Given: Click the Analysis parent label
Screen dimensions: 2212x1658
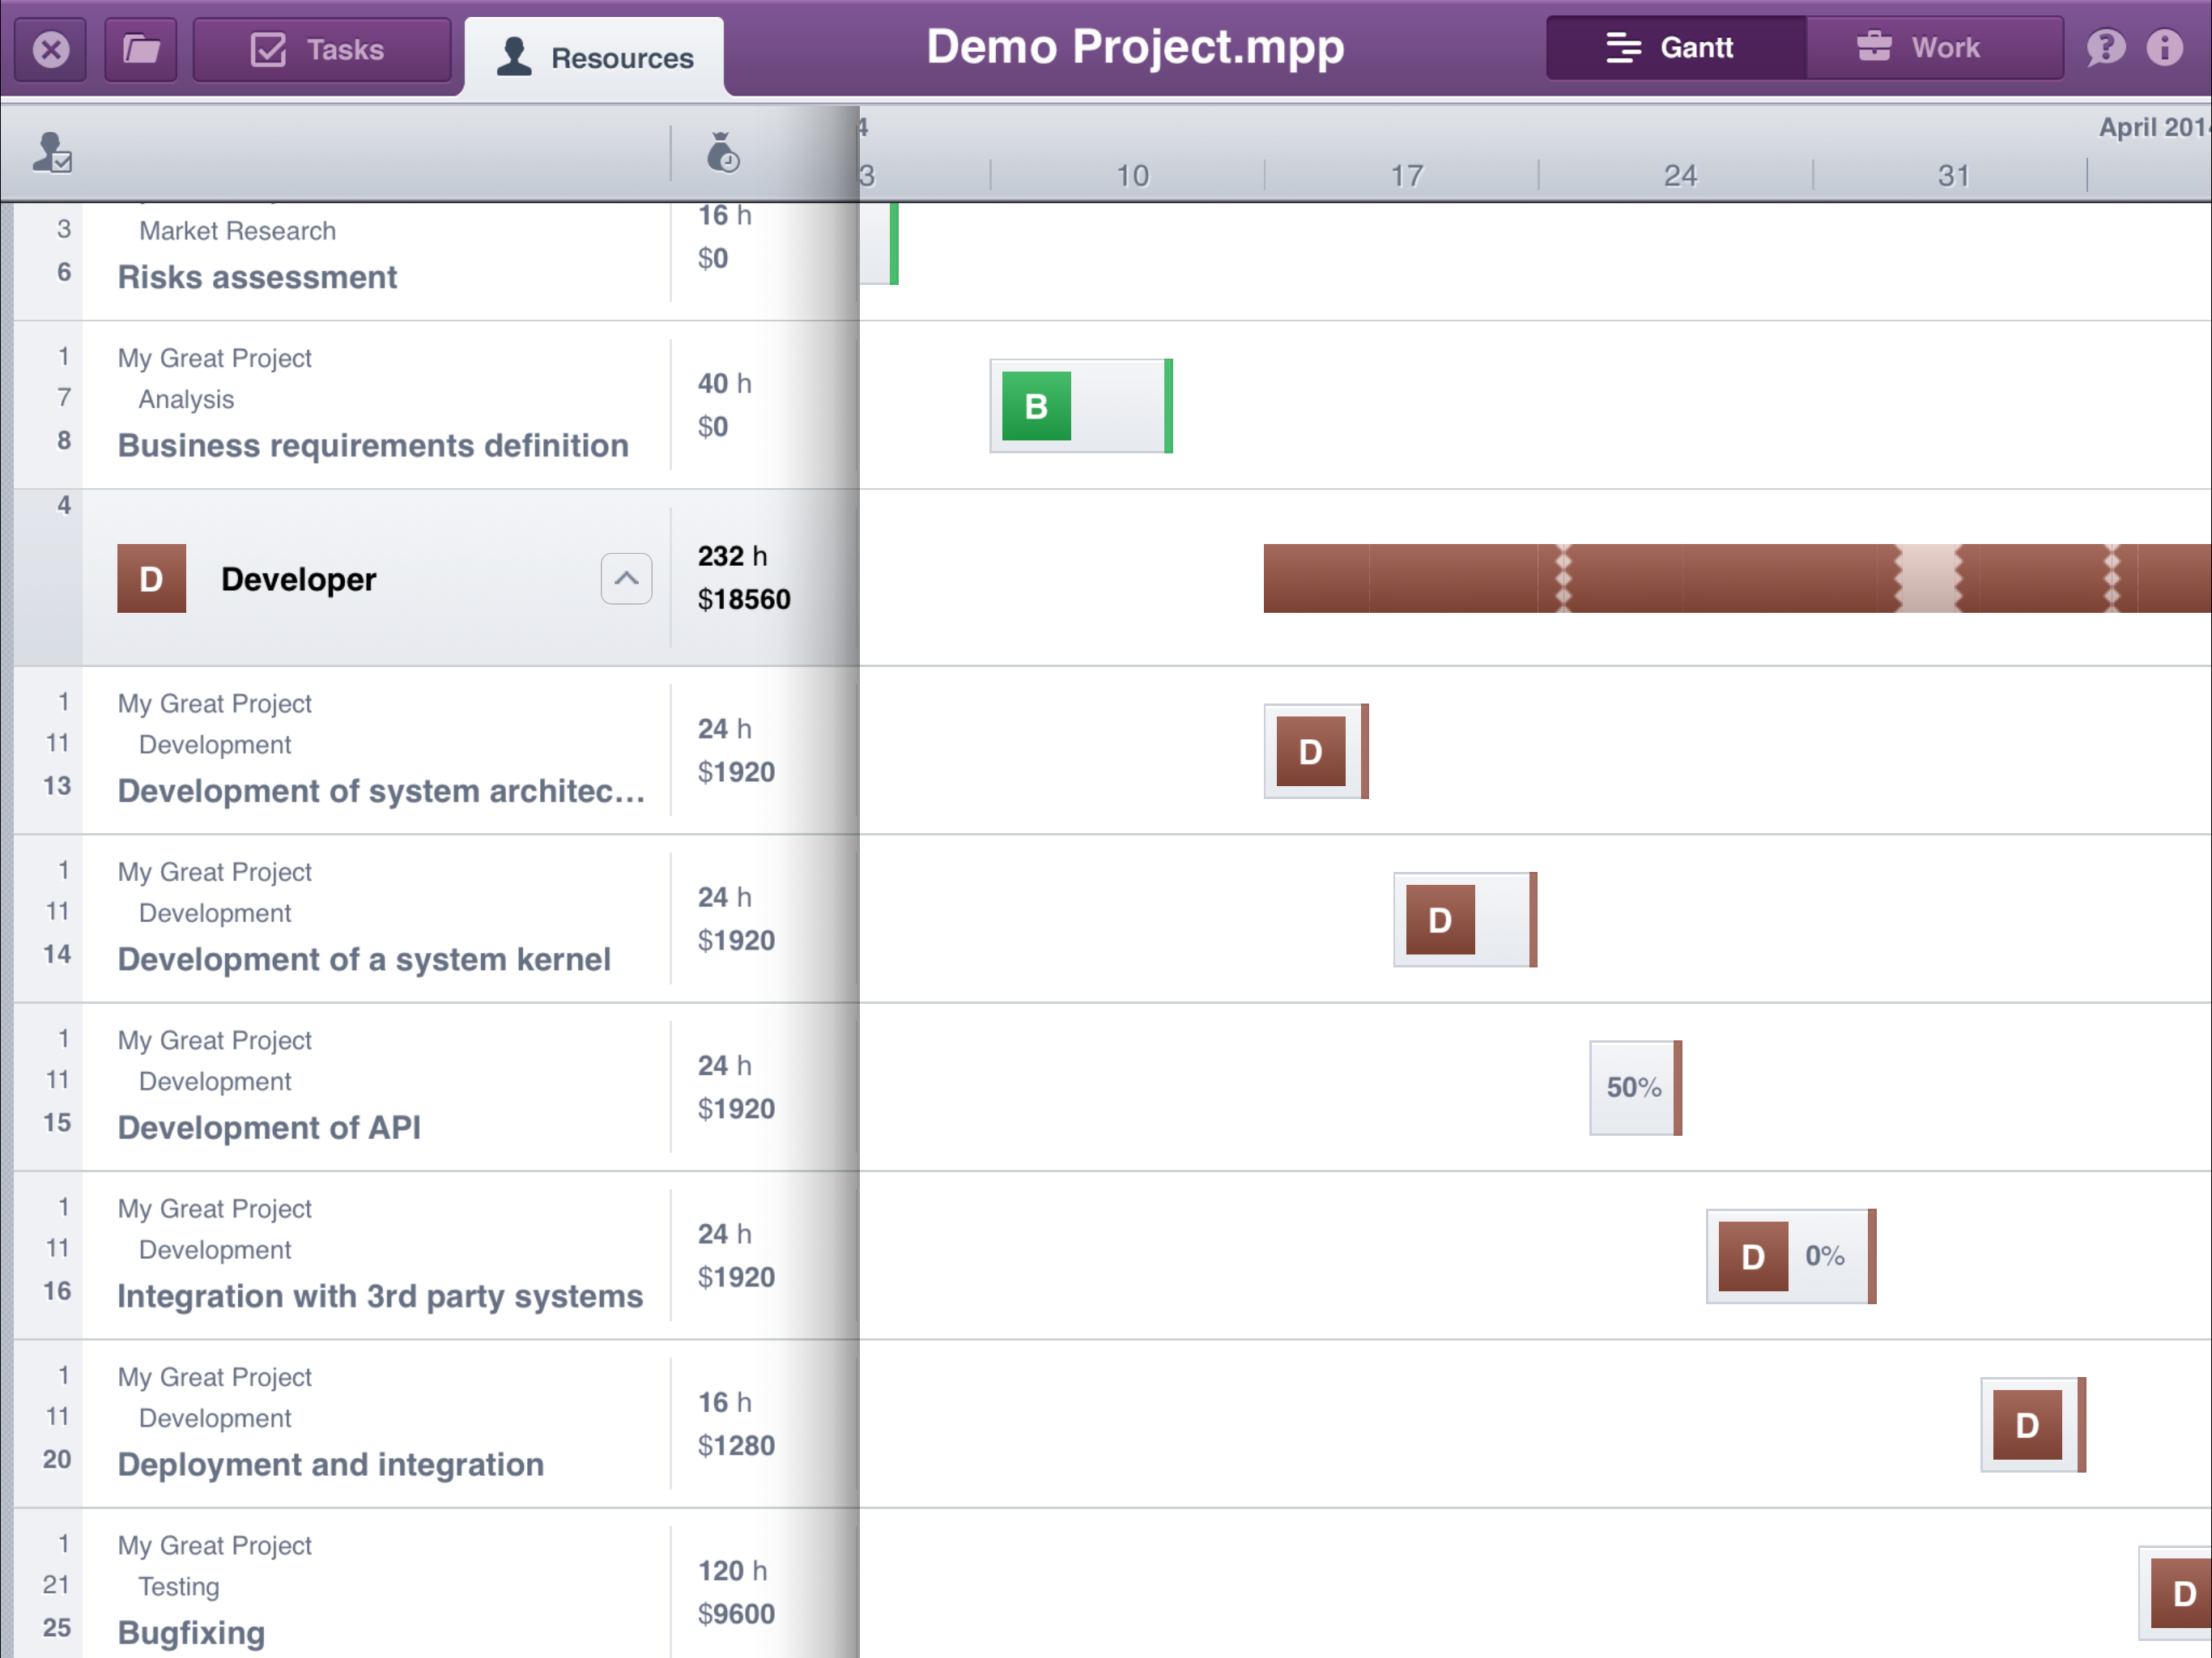Looking at the screenshot, I should 186,399.
